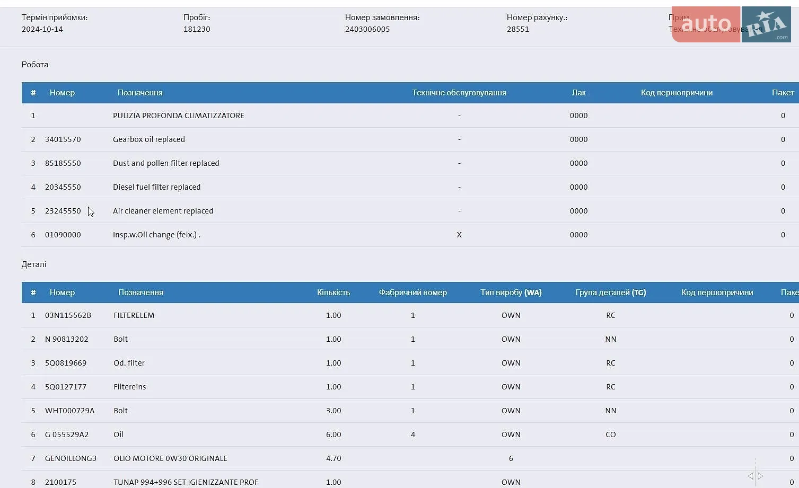Screen dimensions: 799x488
Task: Click work number 20345550
Action: pyautogui.click(x=63, y=187)
